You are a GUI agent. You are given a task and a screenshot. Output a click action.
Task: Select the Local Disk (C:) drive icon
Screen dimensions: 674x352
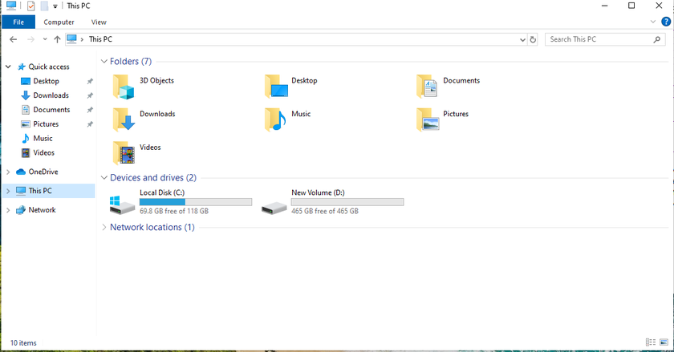click(122, 205)
